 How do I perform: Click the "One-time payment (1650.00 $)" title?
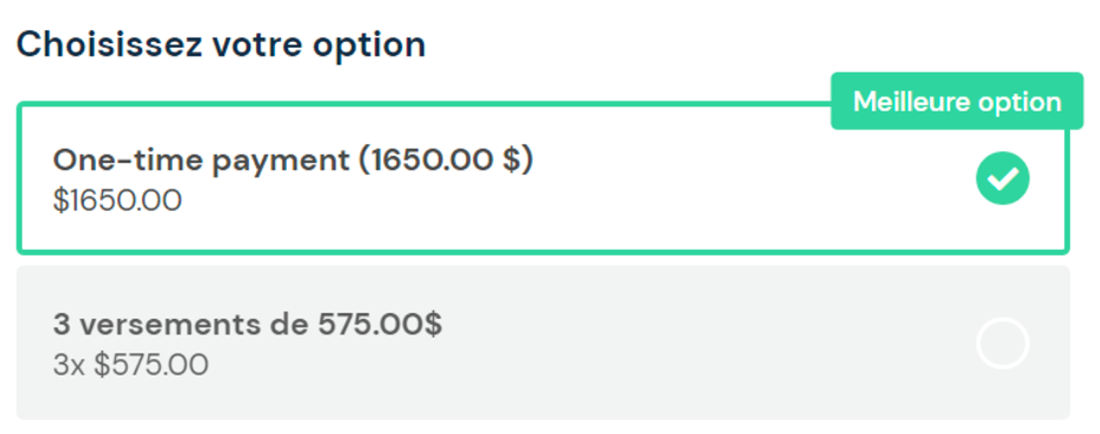[293, 160]
